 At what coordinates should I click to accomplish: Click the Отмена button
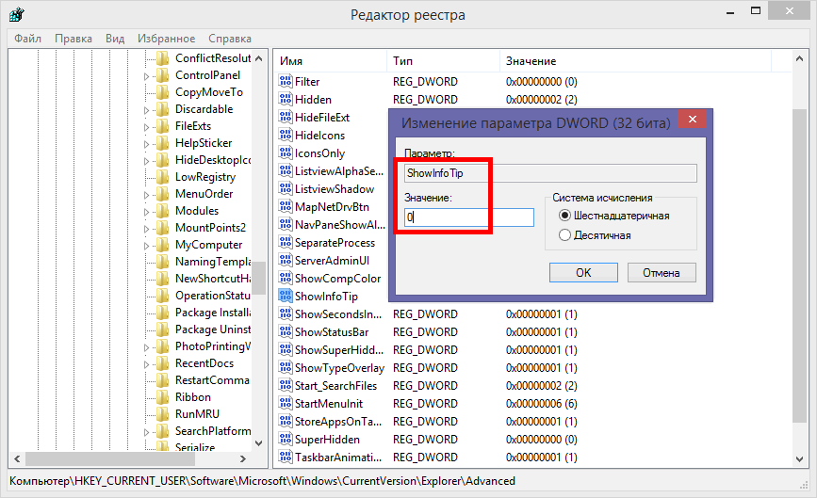pos(661,272)
